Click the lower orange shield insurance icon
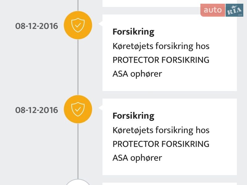Image resolution: width=247 pixels, height=185 pixels. click(x=78, y=109)
